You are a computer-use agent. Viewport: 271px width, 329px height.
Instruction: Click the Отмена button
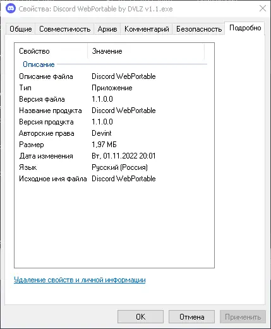tap(191, 316)
